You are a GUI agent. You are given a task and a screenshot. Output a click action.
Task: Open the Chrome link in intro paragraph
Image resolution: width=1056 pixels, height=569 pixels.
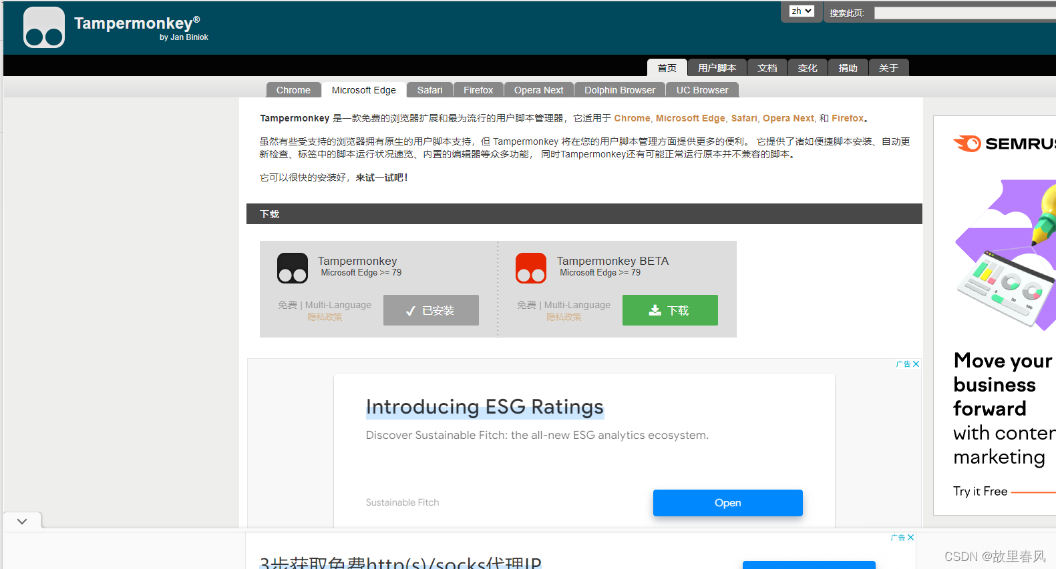[632, 118]
